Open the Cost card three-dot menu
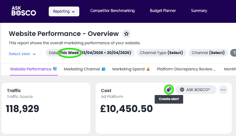This screenshot has width=236, height=136. (x=223, y=90)
